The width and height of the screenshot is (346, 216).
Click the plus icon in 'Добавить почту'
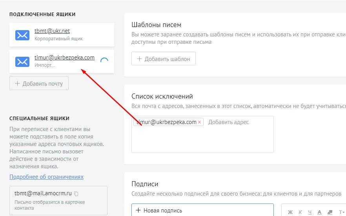17,83
